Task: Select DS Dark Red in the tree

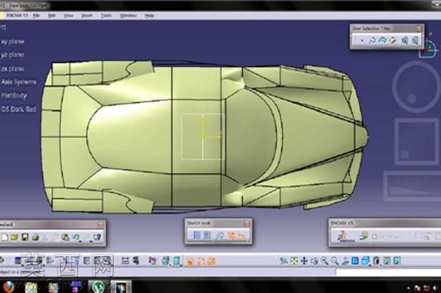Action: click(19, 109)
